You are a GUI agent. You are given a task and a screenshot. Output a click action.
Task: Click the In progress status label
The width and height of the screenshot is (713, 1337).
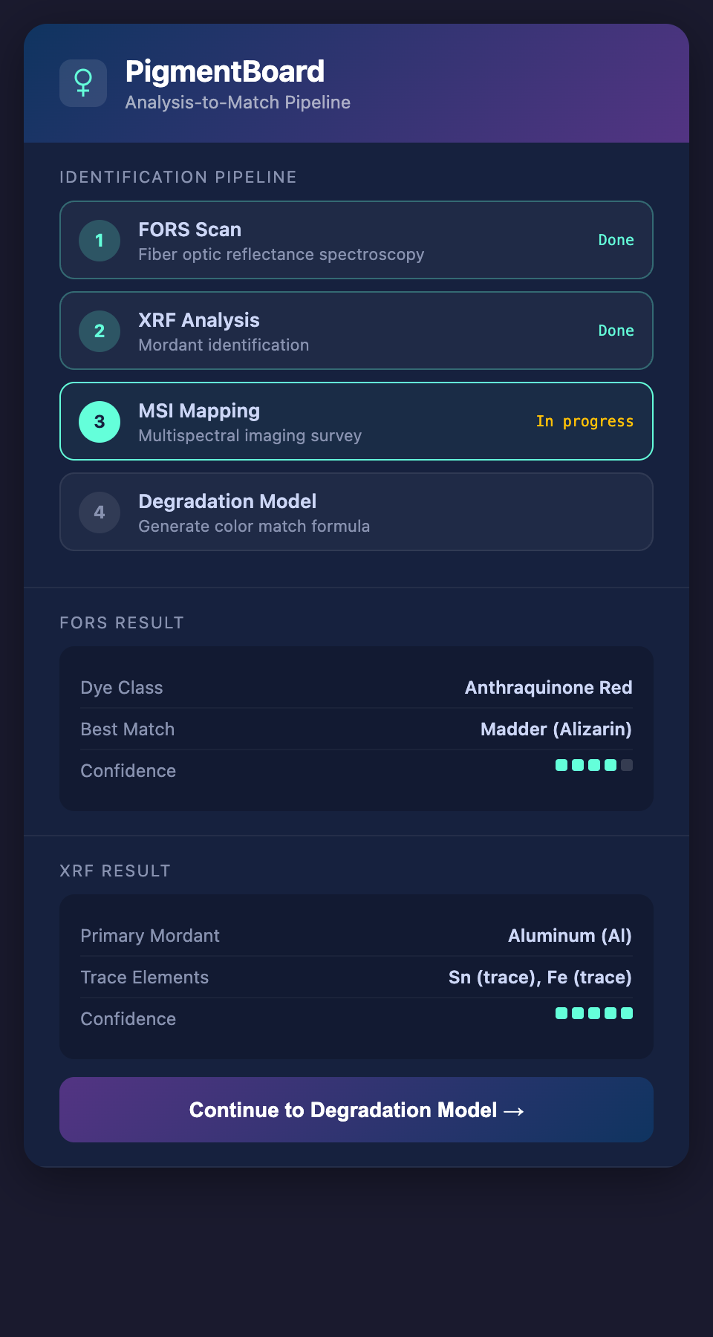(585, 422)
